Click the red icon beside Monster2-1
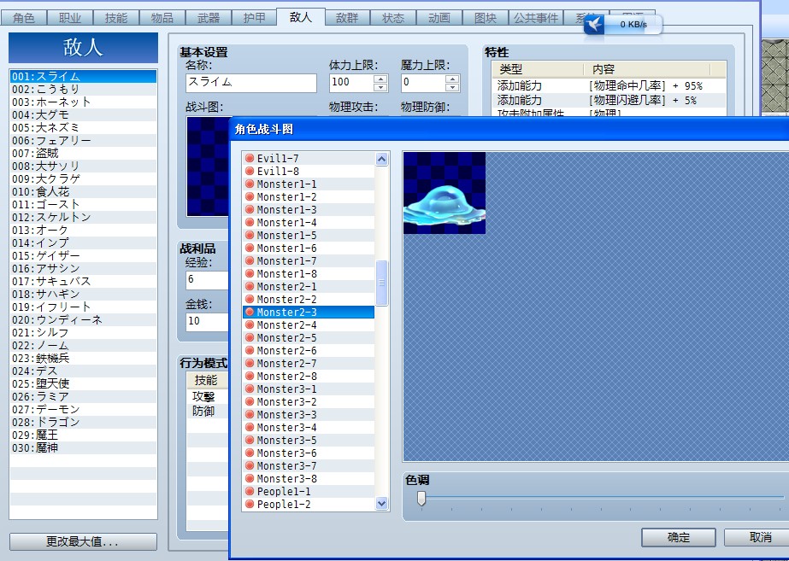Screen dimensions: 789x561 249,287
